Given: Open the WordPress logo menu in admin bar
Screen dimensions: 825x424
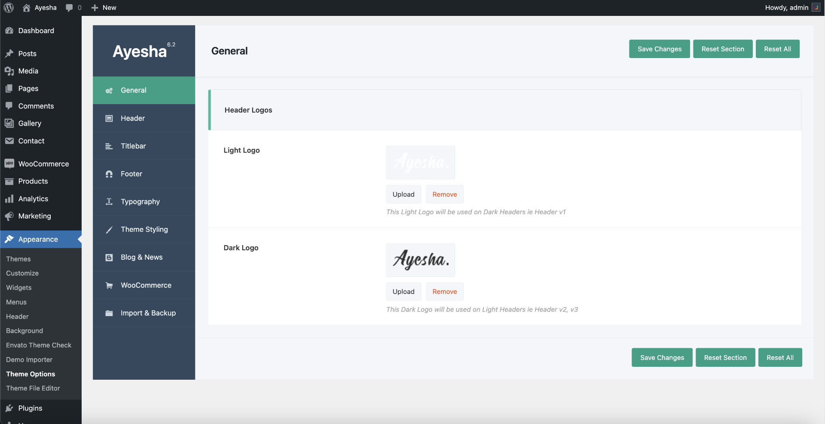Looking at the screenshot, I should click(x=9, y=7).
